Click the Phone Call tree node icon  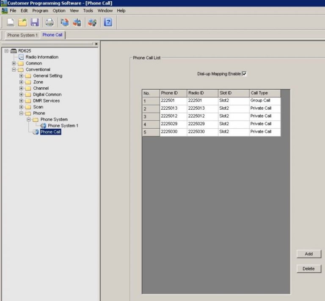click(36, 132)
